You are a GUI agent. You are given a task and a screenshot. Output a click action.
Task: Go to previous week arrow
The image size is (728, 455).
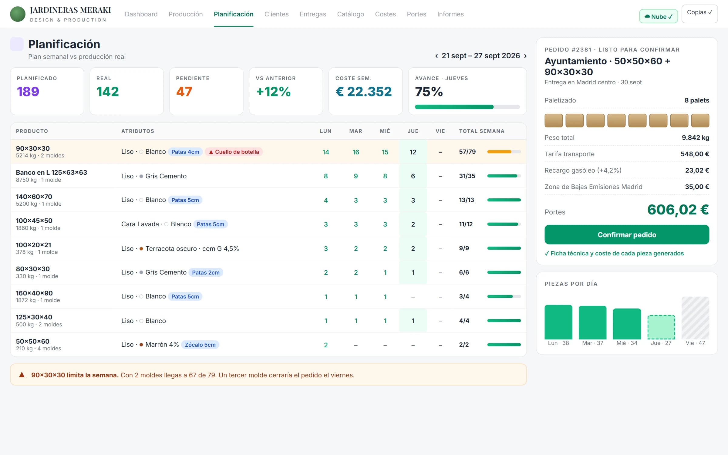coord(436,56)
